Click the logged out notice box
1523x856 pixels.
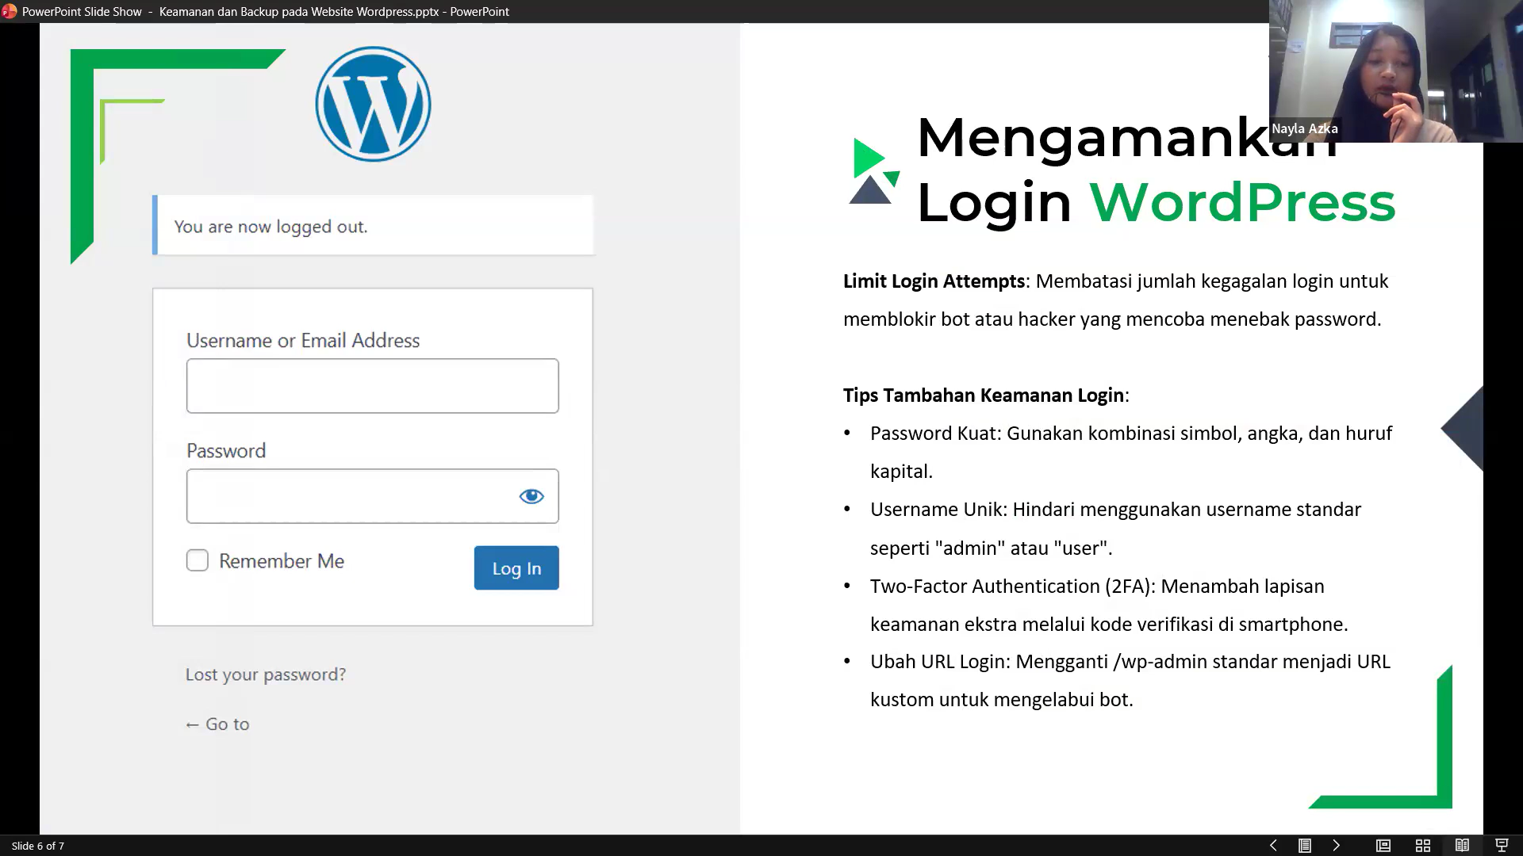(373, 226)
